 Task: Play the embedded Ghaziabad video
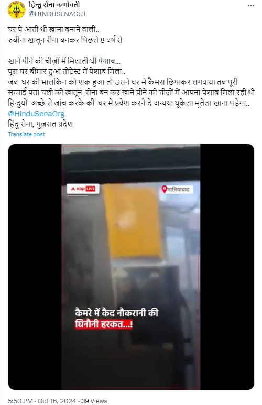click(131, 267)
